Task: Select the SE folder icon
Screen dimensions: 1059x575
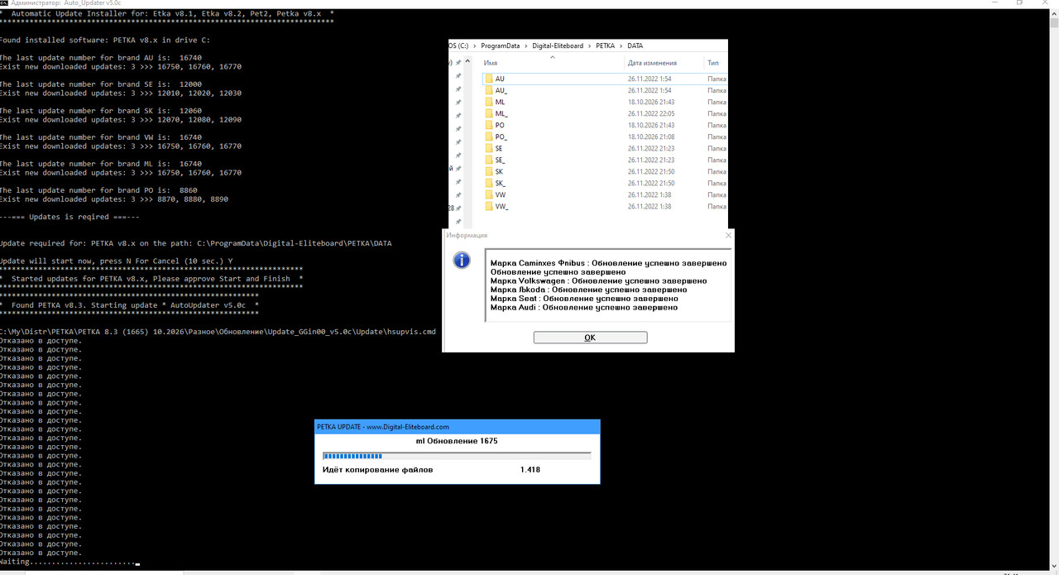Action: coord(489,148)
